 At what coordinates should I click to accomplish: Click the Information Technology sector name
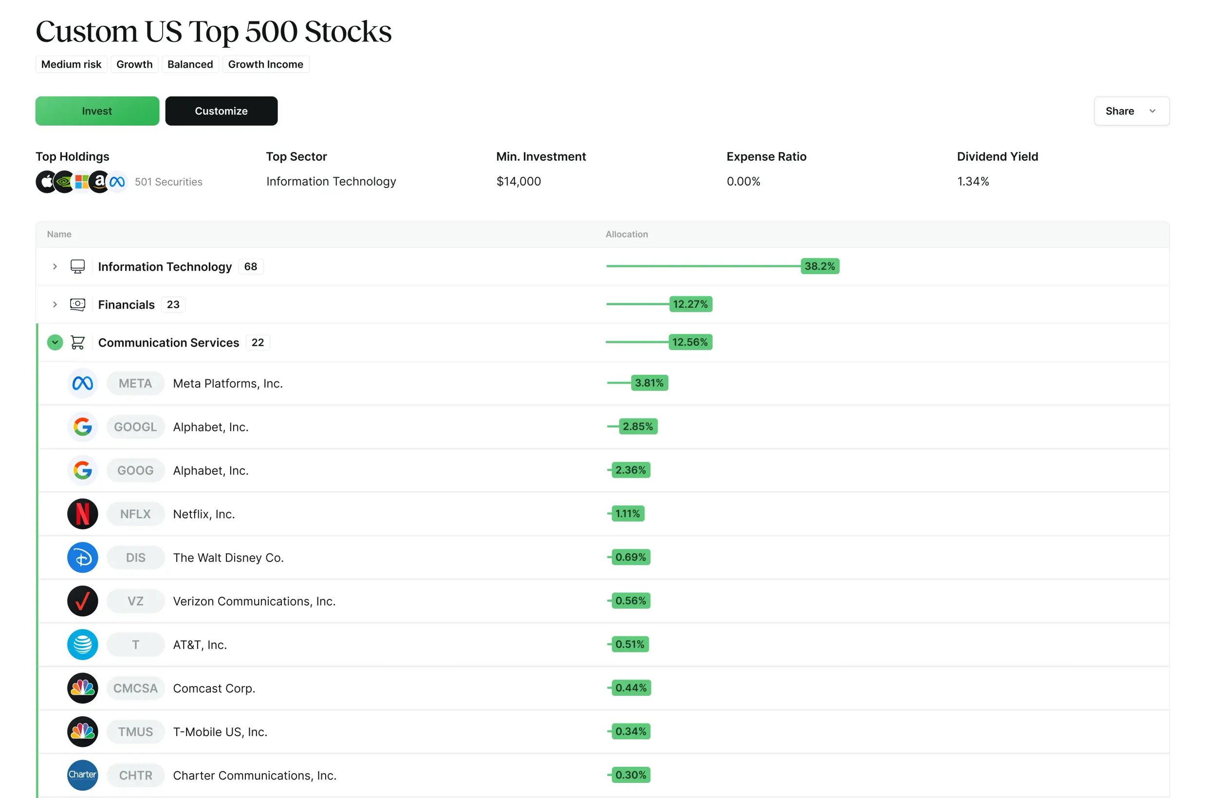pos(165,267)
